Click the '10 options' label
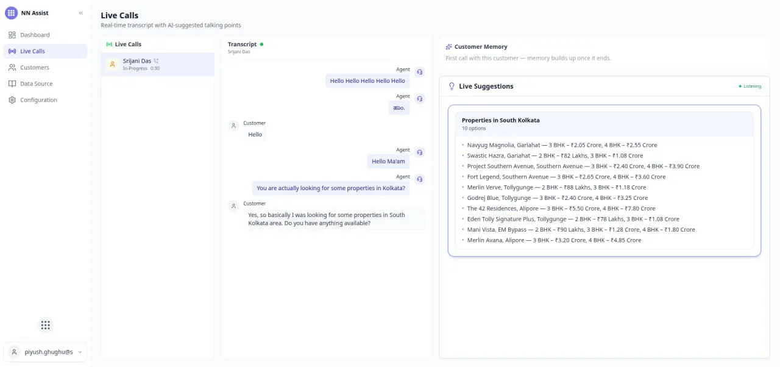The width and height of the screenshot is (780, 367). point(473,129)
